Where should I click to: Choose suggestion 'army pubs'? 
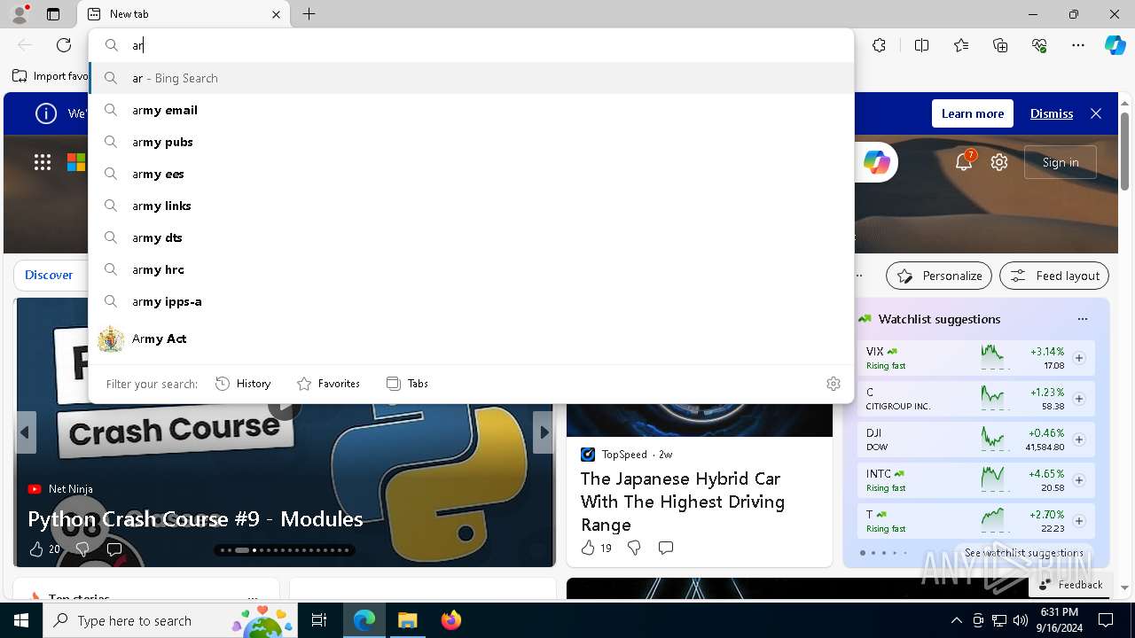click(x=472, y=142)
